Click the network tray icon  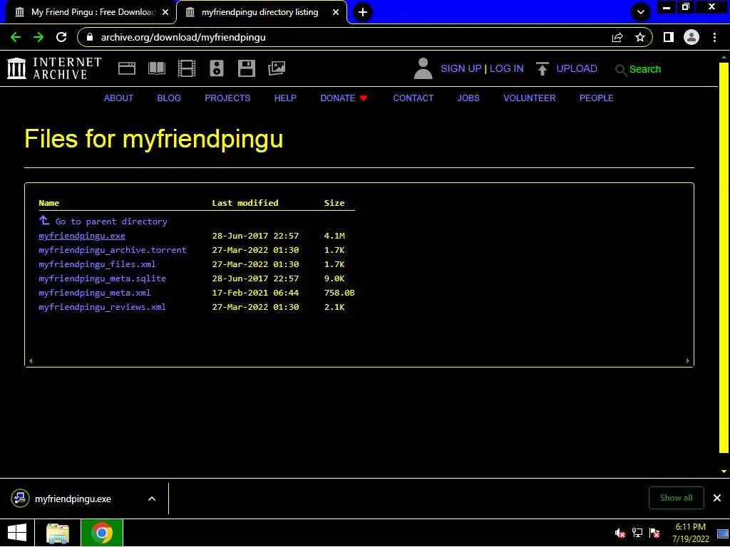637,533
